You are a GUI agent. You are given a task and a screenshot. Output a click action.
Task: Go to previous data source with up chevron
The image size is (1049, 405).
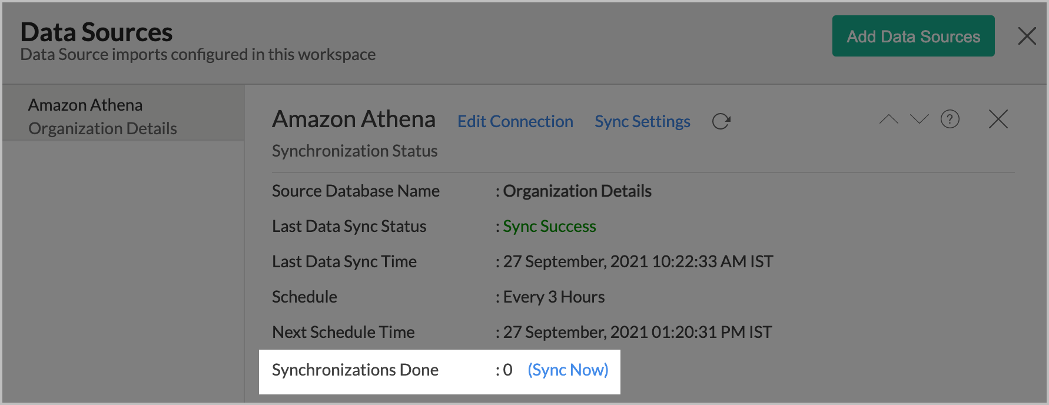click(888, 119)
